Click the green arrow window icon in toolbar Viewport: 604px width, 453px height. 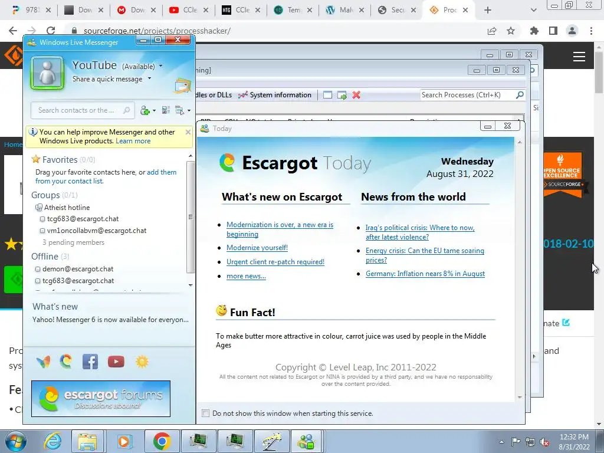point(342,95)
